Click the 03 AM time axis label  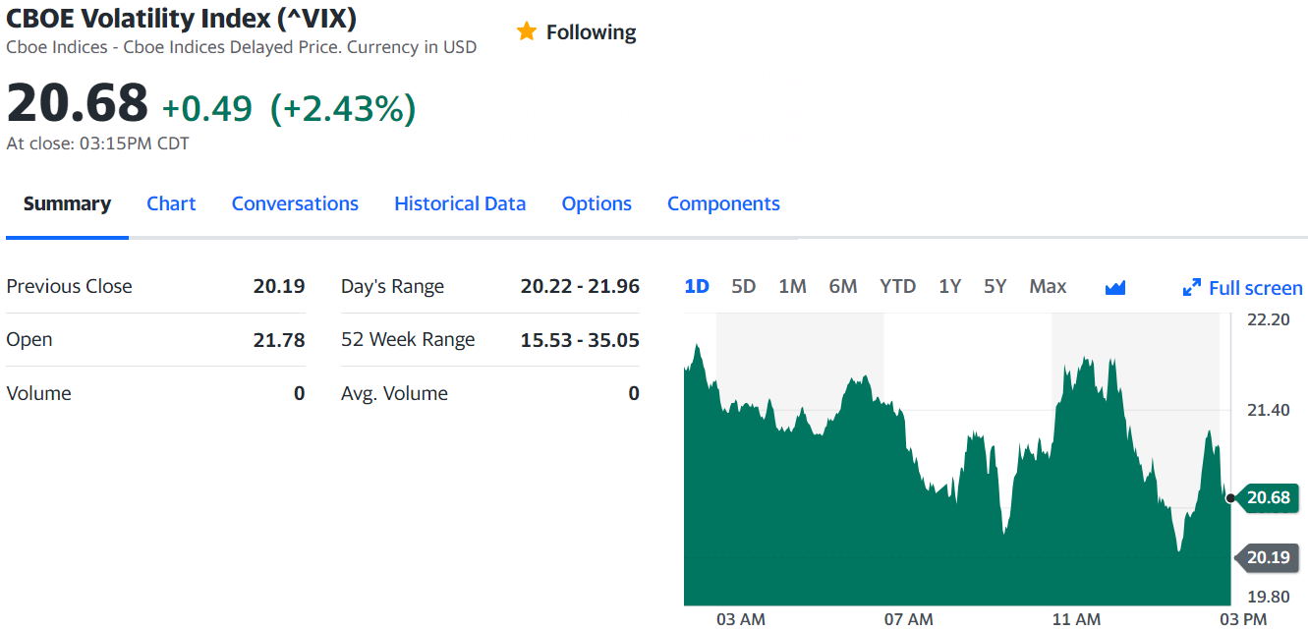point(741,619)
